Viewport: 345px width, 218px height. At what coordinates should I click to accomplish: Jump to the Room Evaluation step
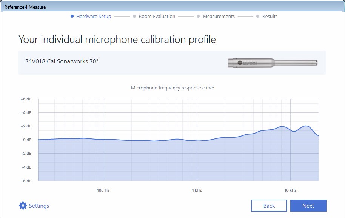coord(157,17)
